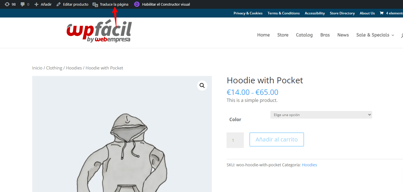Zoom product image with magnifier icon
This screenshot has height=192, width=403.
click(x=202, y=85)
